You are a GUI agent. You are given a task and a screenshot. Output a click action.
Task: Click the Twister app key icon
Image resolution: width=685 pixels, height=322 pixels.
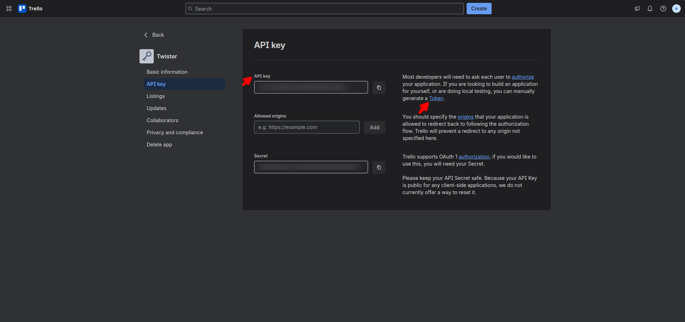(147, 56)
